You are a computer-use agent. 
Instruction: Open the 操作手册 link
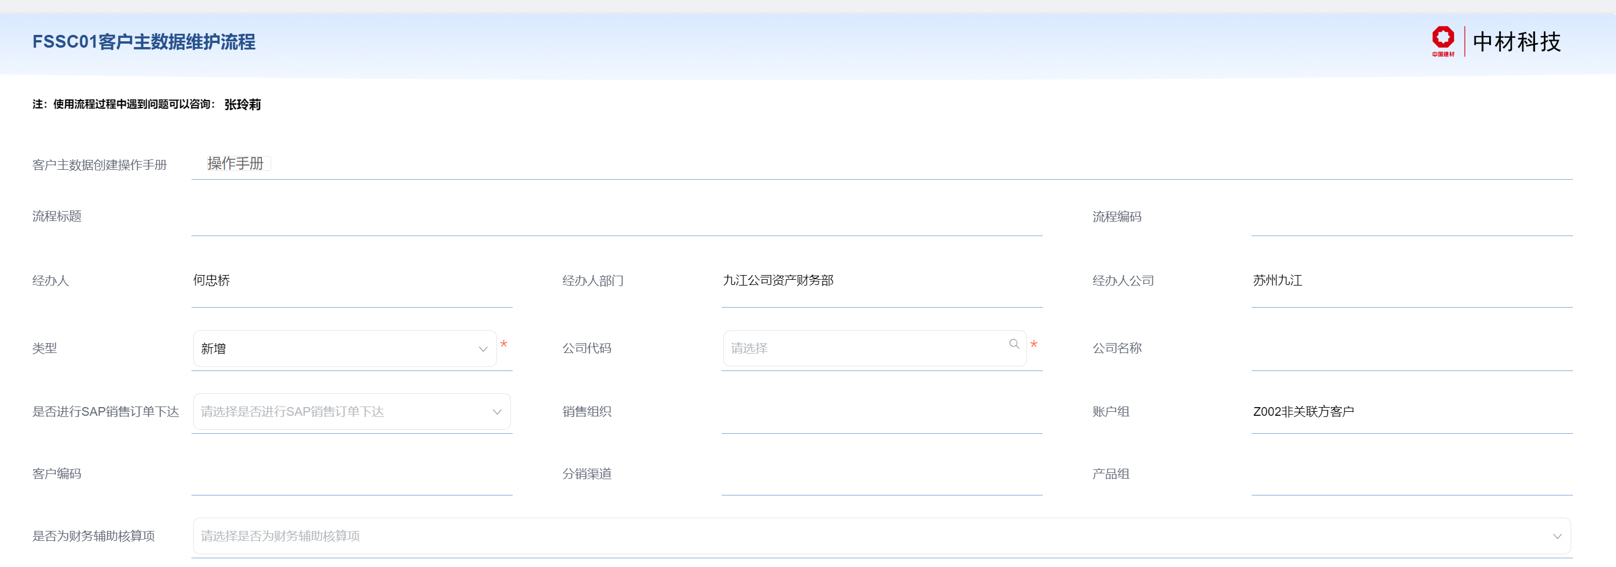tap(236, 163)
